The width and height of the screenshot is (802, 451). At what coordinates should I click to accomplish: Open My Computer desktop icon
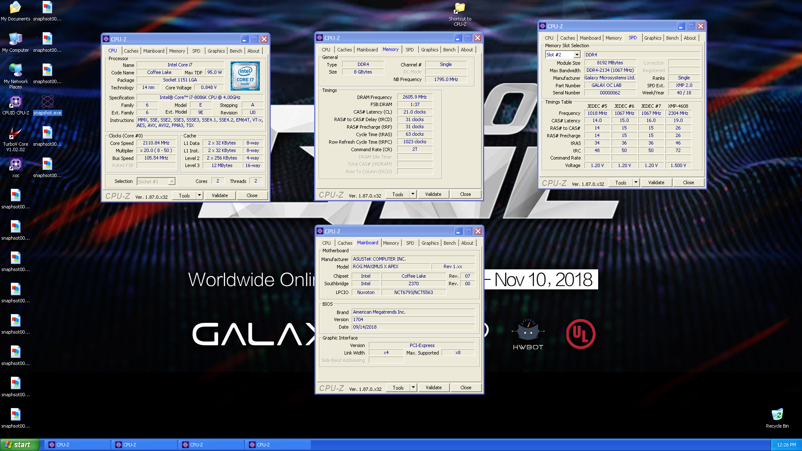tap(15, 43)
